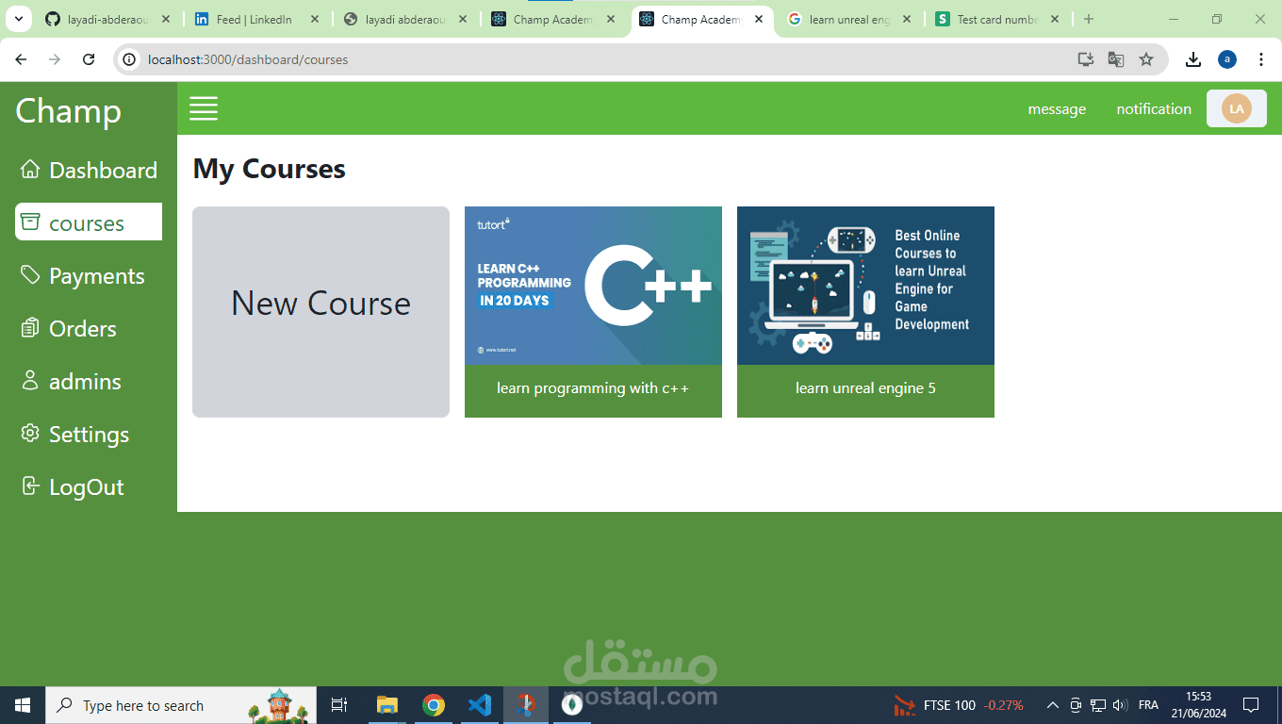
Task: Switch to the Feed | LinkedIn tab
Action: pyautogui.click(x=255, y=19)
